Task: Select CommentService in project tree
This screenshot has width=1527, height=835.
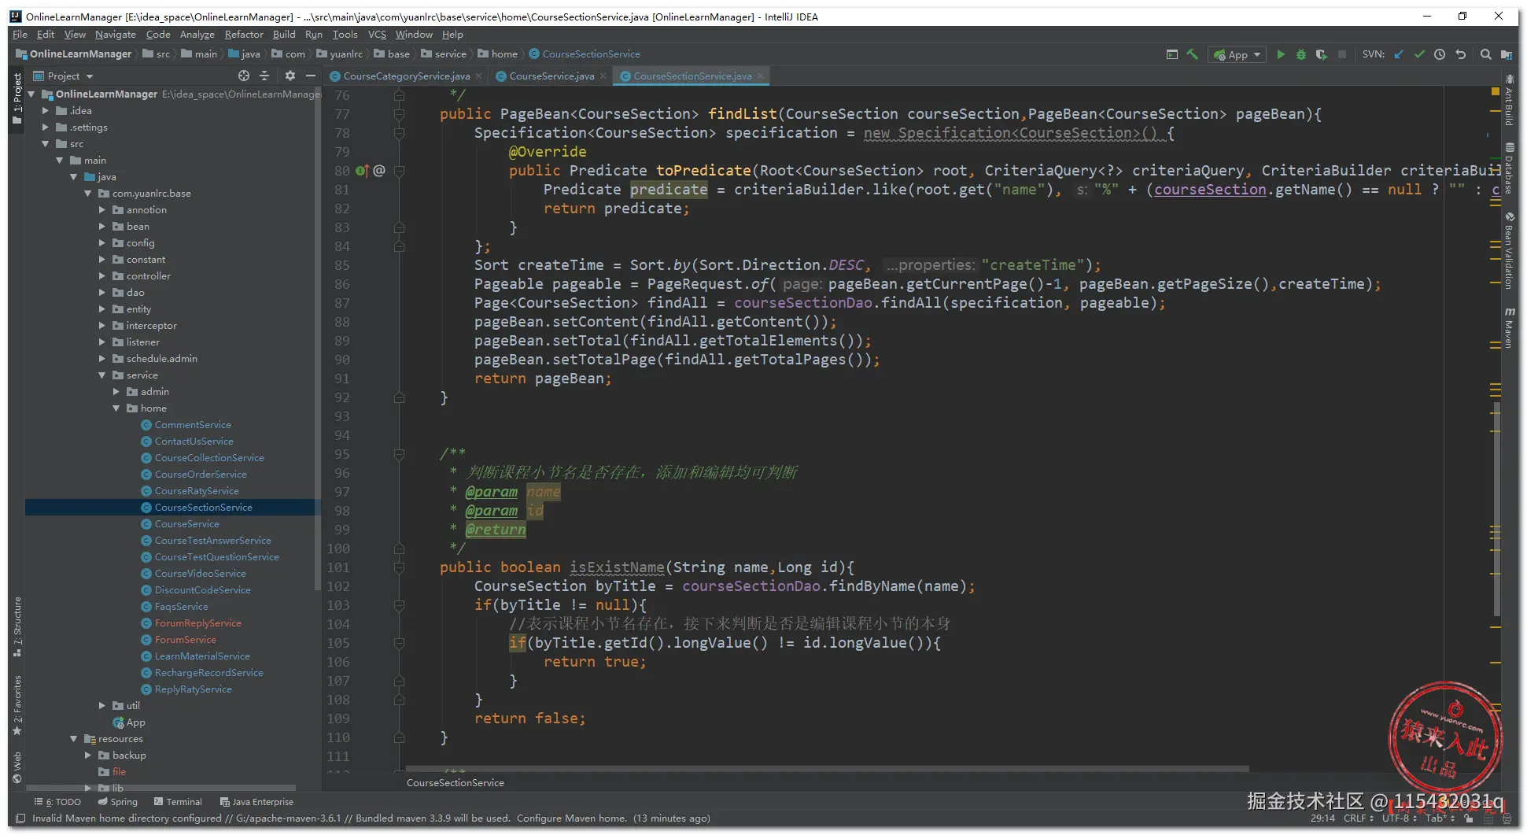Action: coord(193,425)
